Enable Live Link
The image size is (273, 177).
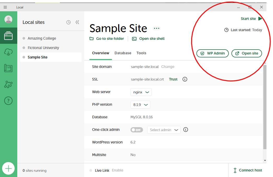(117, 170)
